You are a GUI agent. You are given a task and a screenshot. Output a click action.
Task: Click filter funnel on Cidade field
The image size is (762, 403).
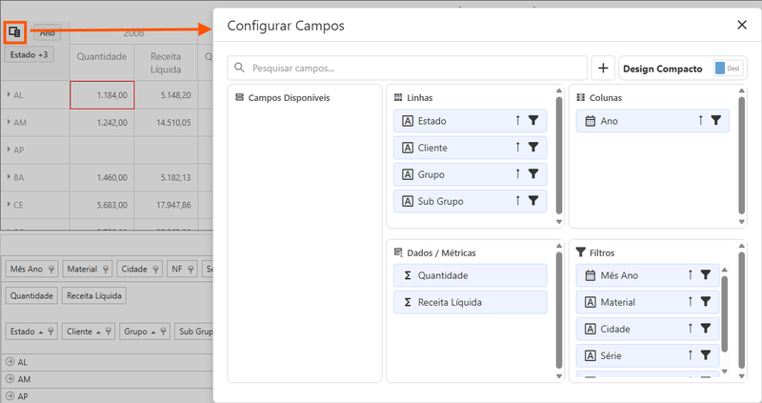click(706, 329)
